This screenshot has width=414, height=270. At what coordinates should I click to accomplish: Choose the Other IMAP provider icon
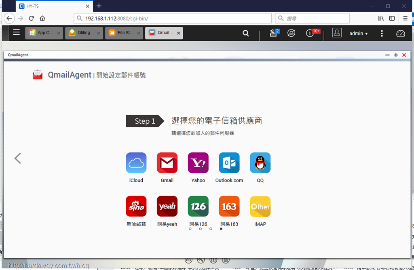[260, 206]
